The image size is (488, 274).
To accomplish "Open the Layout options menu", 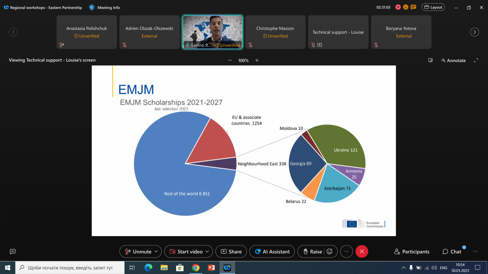I will tap(433, 7).
